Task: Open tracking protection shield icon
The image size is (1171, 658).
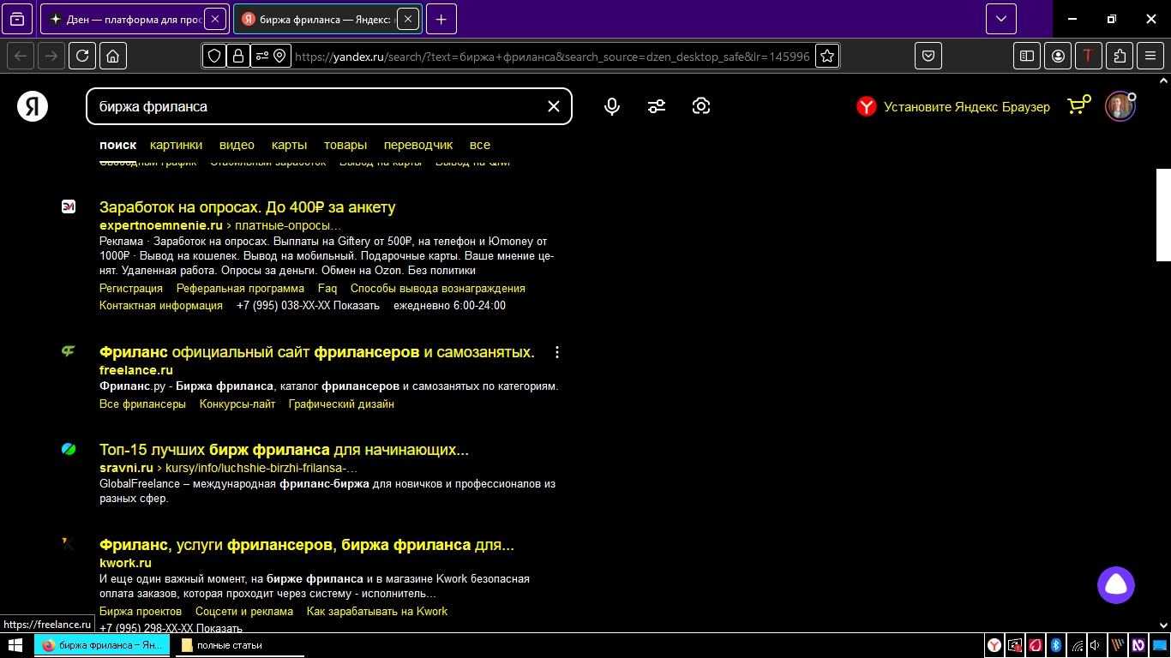Action: [x=214, y=56]
